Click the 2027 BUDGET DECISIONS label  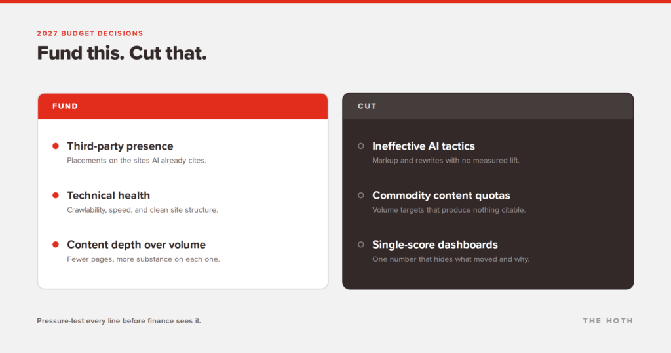coord(90,33)
